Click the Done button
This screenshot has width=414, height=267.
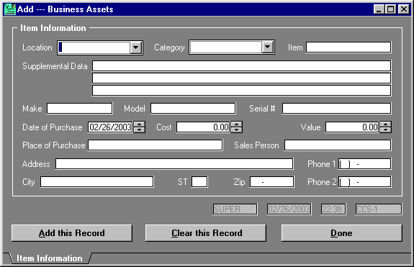(342, 233)
